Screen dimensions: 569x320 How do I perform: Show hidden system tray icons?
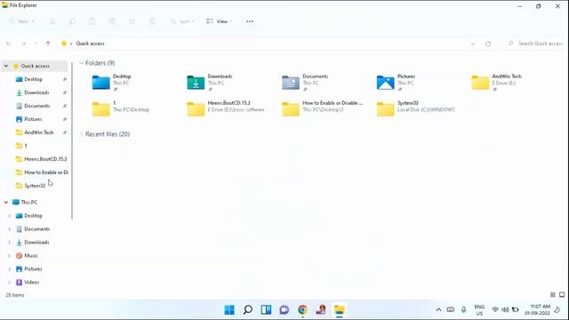tap(438, 310)
